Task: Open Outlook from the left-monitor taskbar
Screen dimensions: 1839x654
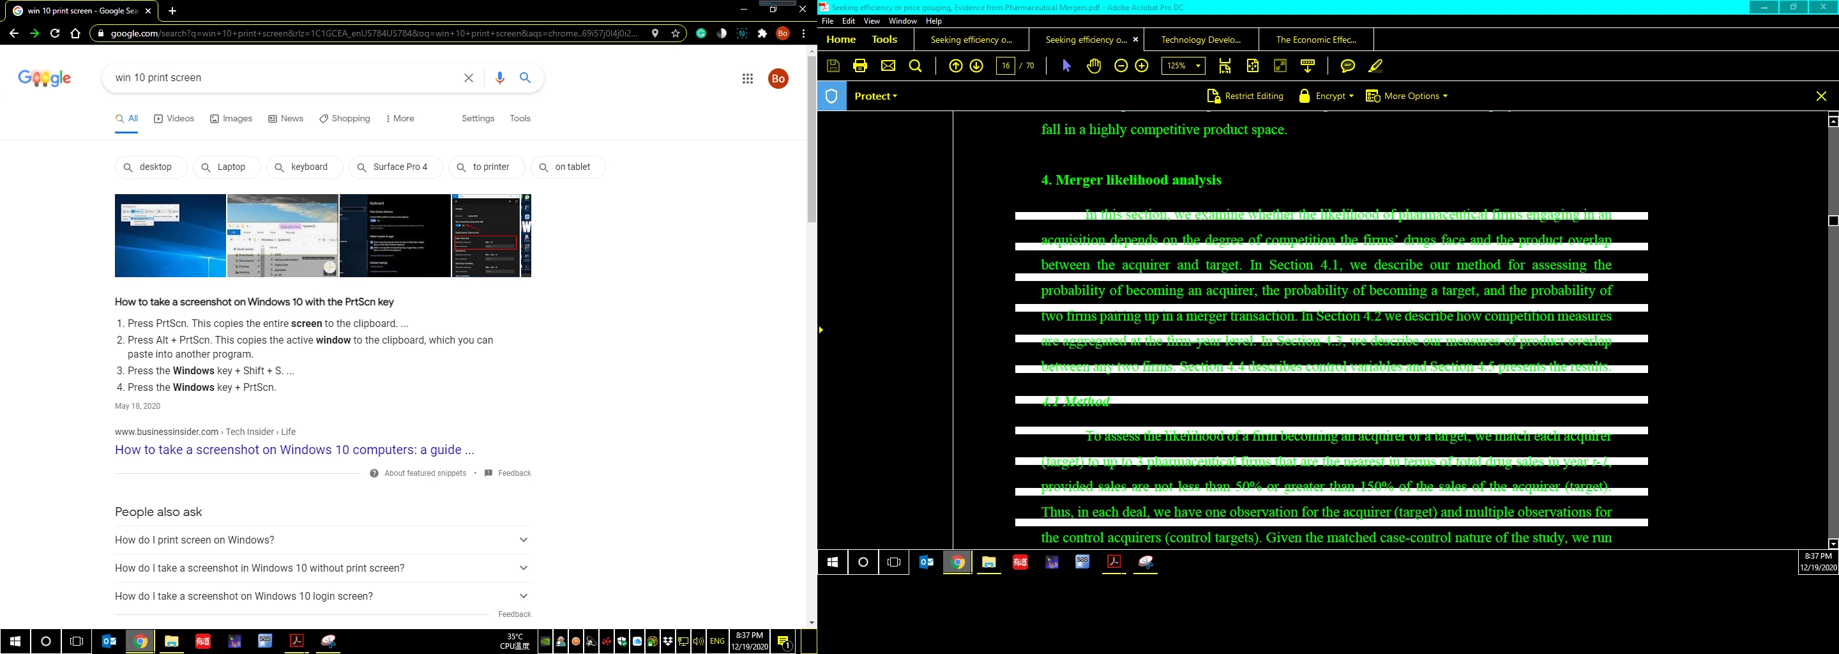Action: pos(109,641)
